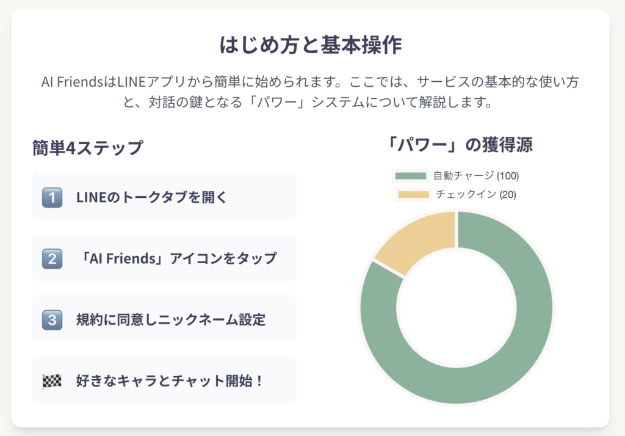Click the green 自動チャージ legend swatch

[411, 176]
